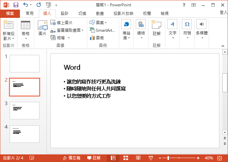Image resolution: width=228 pixels, height=162 pixels.
Task: Click 線上圖片 online pictures
Action: (61, 22)
